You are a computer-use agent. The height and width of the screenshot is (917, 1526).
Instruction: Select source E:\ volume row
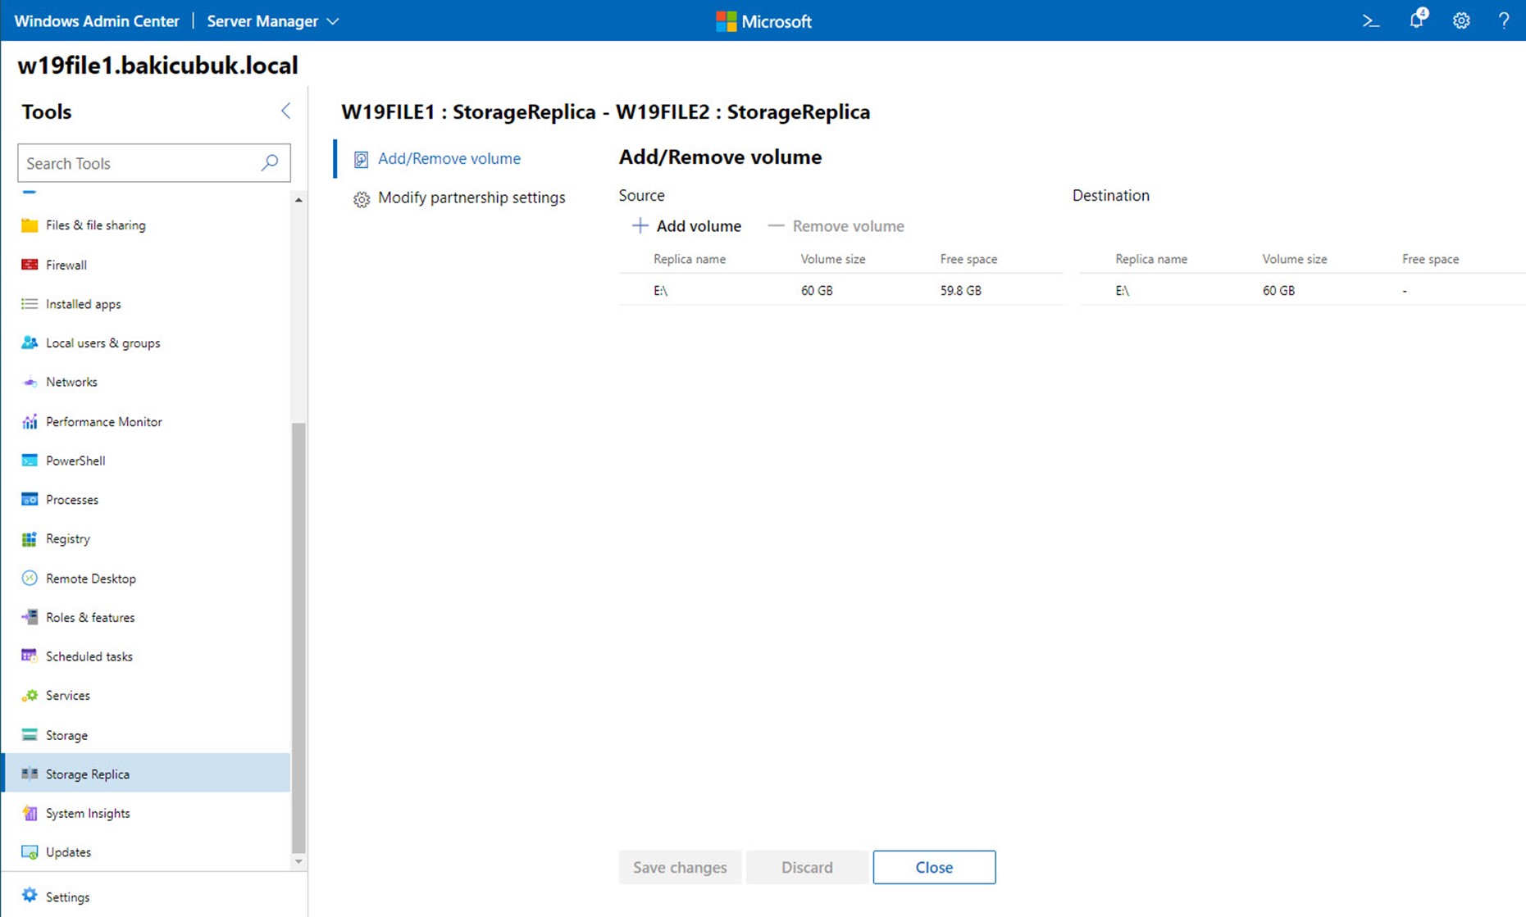(841, 290)
